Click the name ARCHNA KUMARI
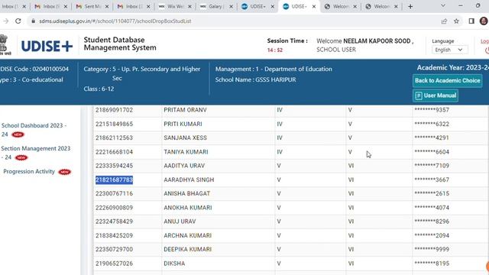 point(188,235)
